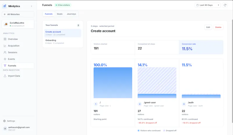Click the Completed all steps 22 card

point(157,47)
